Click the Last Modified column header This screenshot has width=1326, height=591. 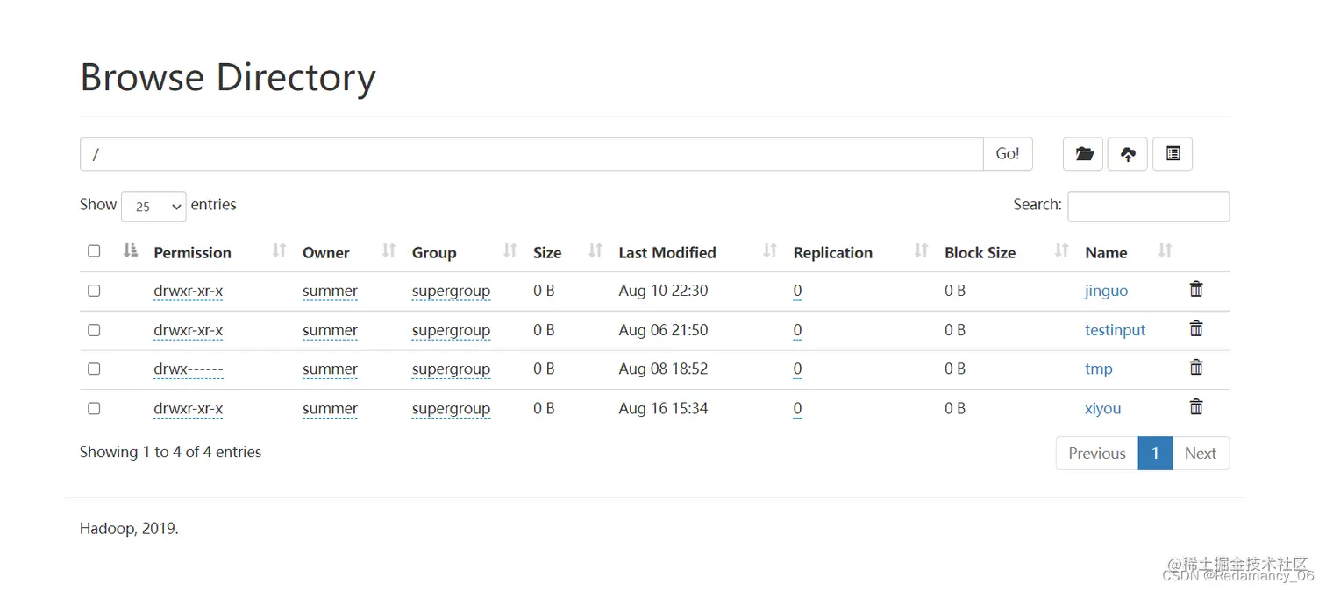(667, 252)
